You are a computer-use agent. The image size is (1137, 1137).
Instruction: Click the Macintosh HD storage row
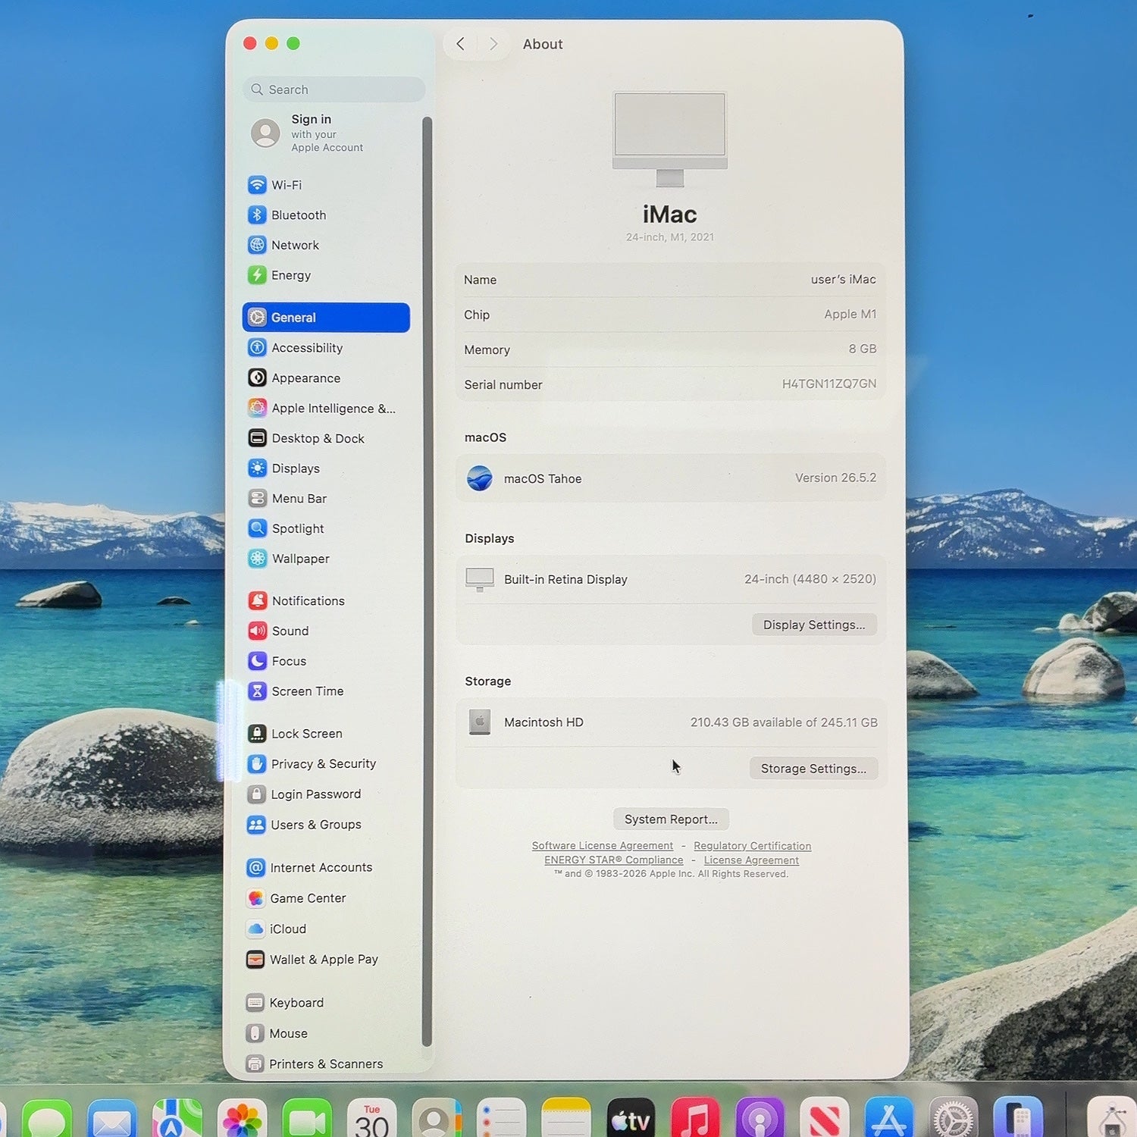[x=671, y=722]
